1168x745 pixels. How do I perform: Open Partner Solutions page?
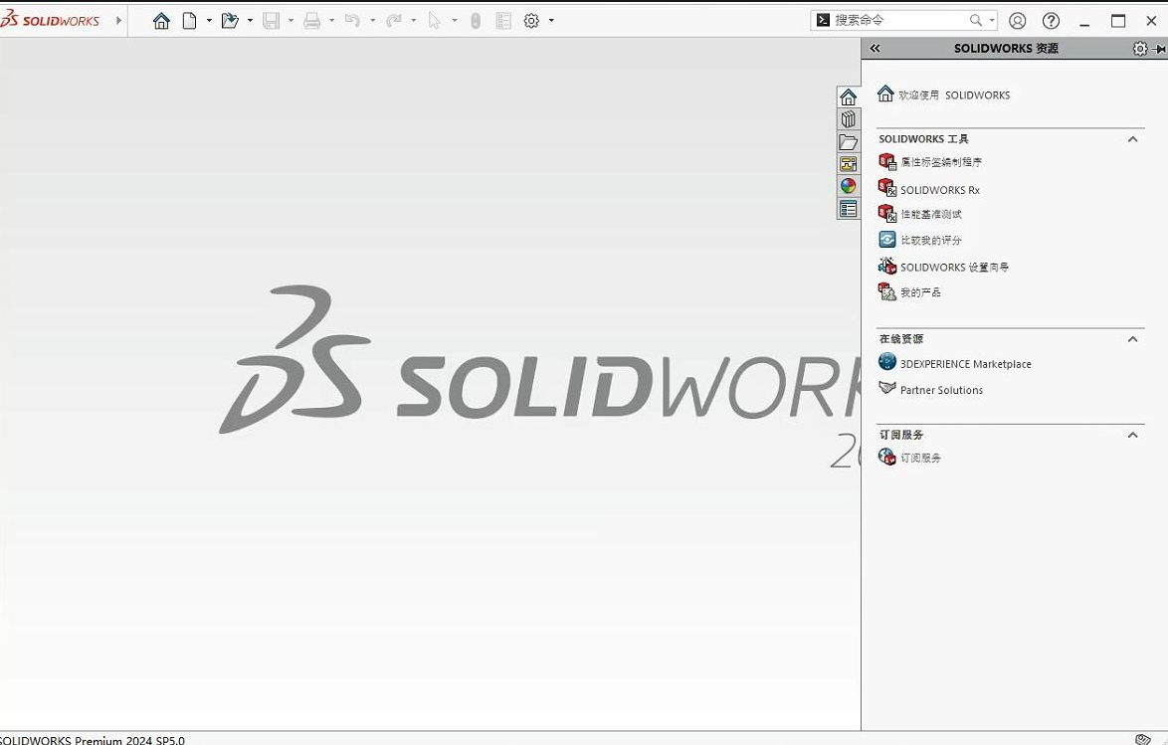click(939, 390)
